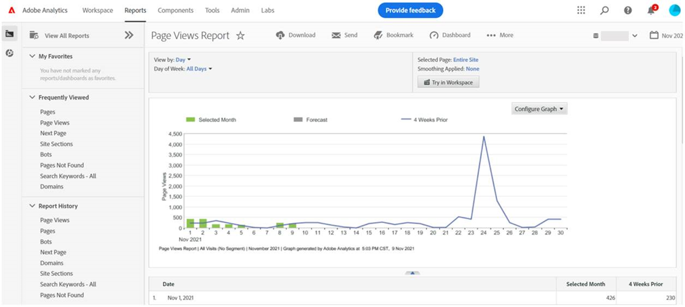The width and height of the screenshot is (685, 307).
Task: Click the Provide feedback button
Action: [x=410, y=11]
